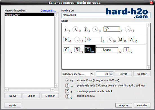The image size is (155, 110).
Task: Create a macro with the Nuevo button
Action: (13, 96)
